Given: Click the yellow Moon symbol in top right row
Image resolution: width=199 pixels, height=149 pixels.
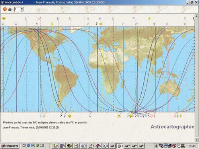Looking at the screenshot, I should [149, 18].
